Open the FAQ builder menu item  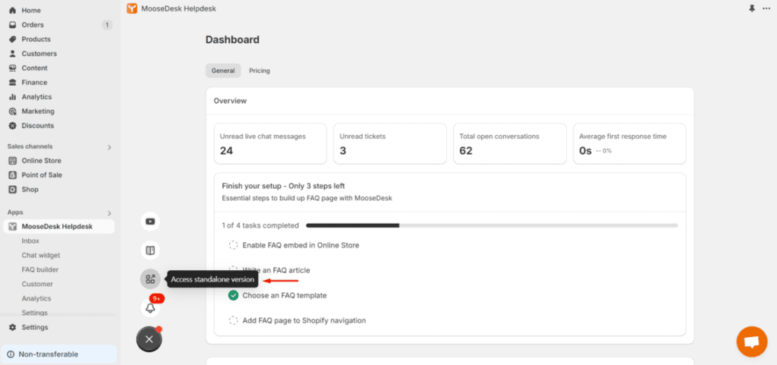39,269
